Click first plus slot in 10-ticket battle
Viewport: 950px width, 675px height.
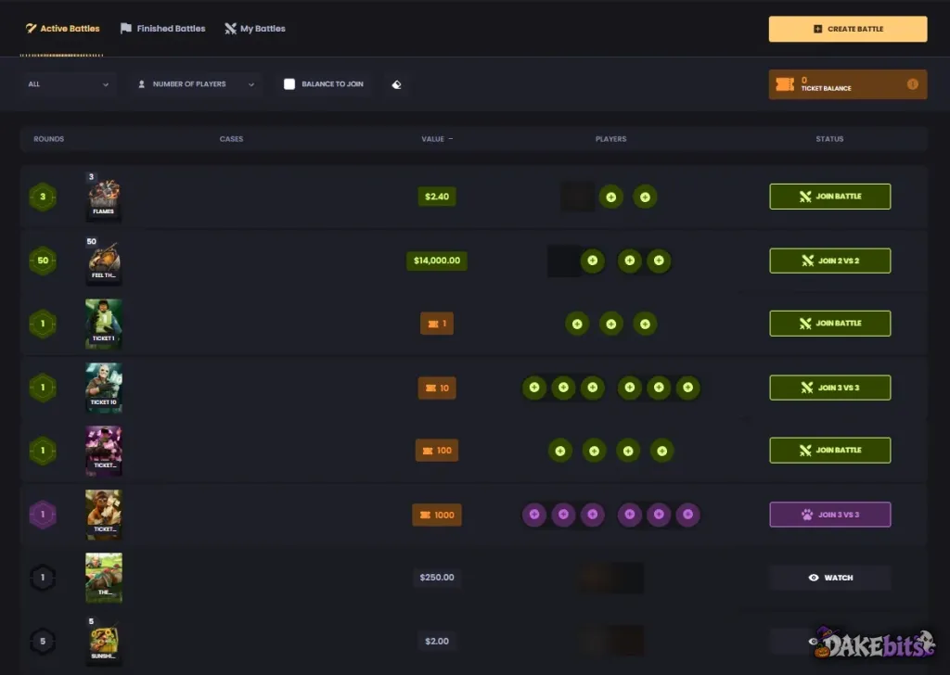tap(534, 388)
